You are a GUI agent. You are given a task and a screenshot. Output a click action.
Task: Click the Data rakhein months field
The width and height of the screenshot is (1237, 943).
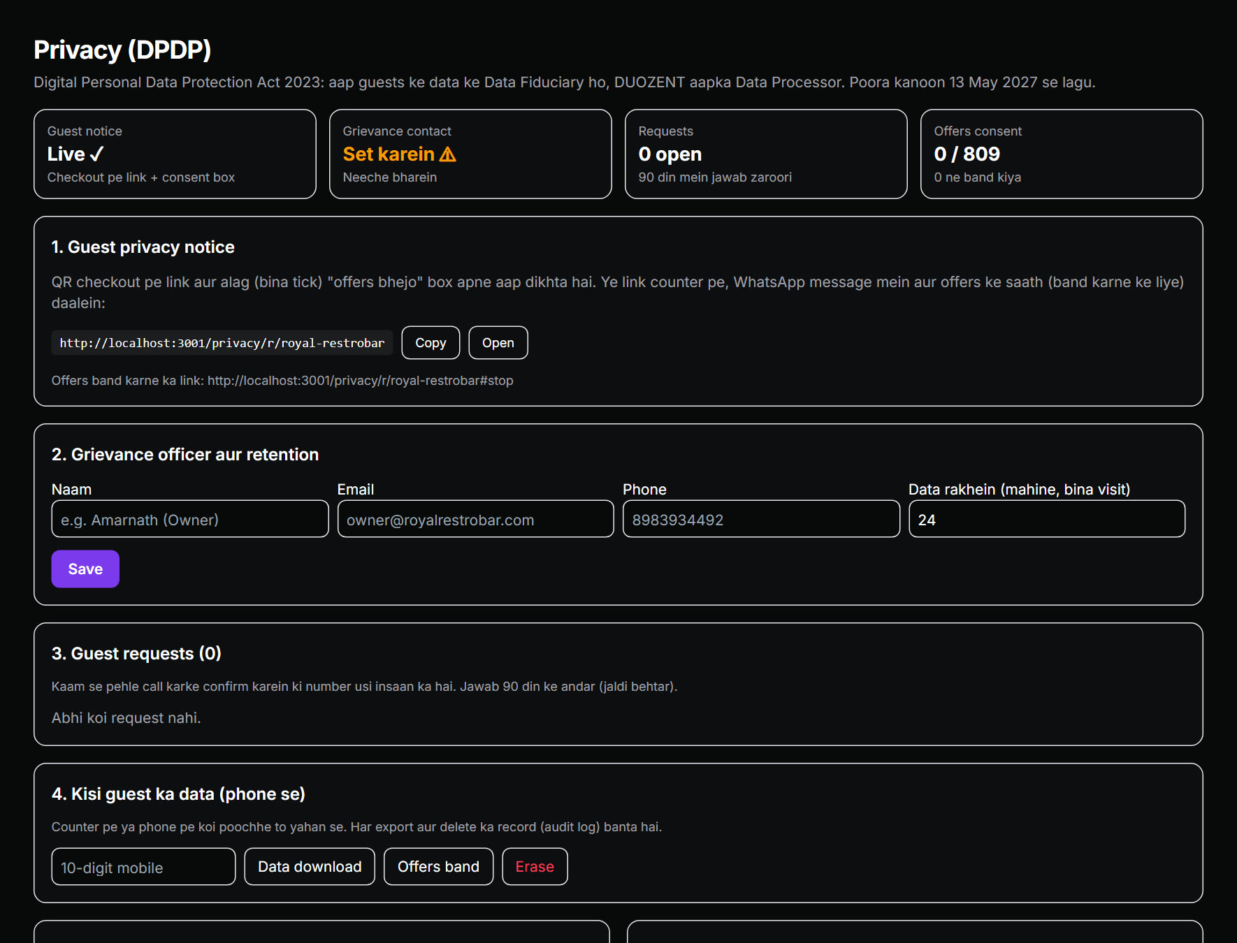(x=1047, y=519)
